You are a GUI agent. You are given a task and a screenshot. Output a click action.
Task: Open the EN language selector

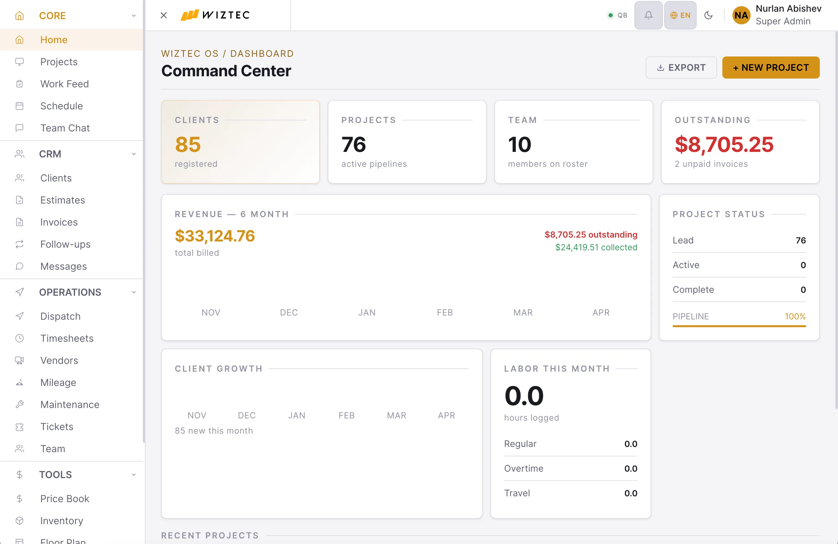(679, 15)
